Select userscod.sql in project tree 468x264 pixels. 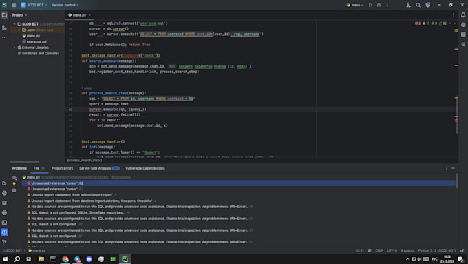click(36, 41)
